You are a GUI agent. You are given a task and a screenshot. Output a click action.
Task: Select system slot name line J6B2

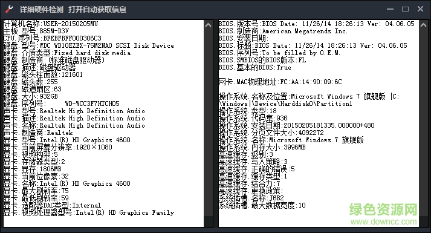251,198
